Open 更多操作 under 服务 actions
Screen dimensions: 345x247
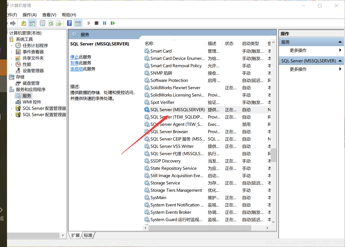pos(298,51)
